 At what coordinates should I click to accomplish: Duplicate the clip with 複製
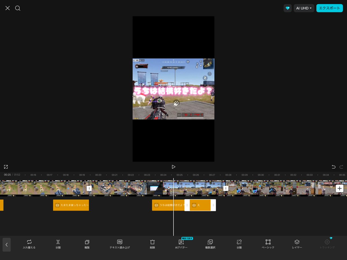87,244
